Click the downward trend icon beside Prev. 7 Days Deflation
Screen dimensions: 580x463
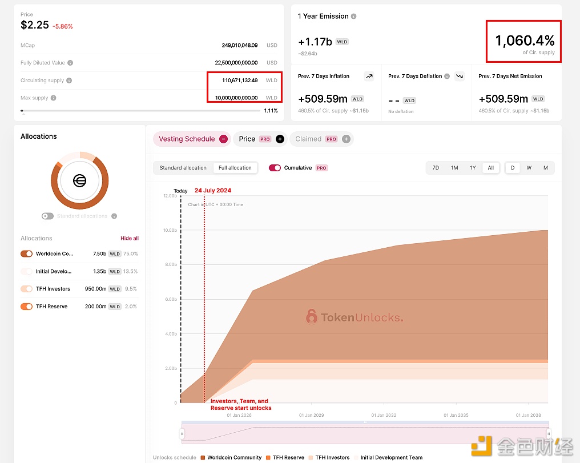(x=460, y=76)
